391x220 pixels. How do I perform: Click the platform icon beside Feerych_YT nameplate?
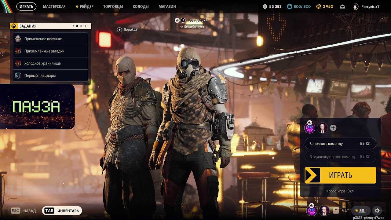pyautogui.click(x=183, y=20)
